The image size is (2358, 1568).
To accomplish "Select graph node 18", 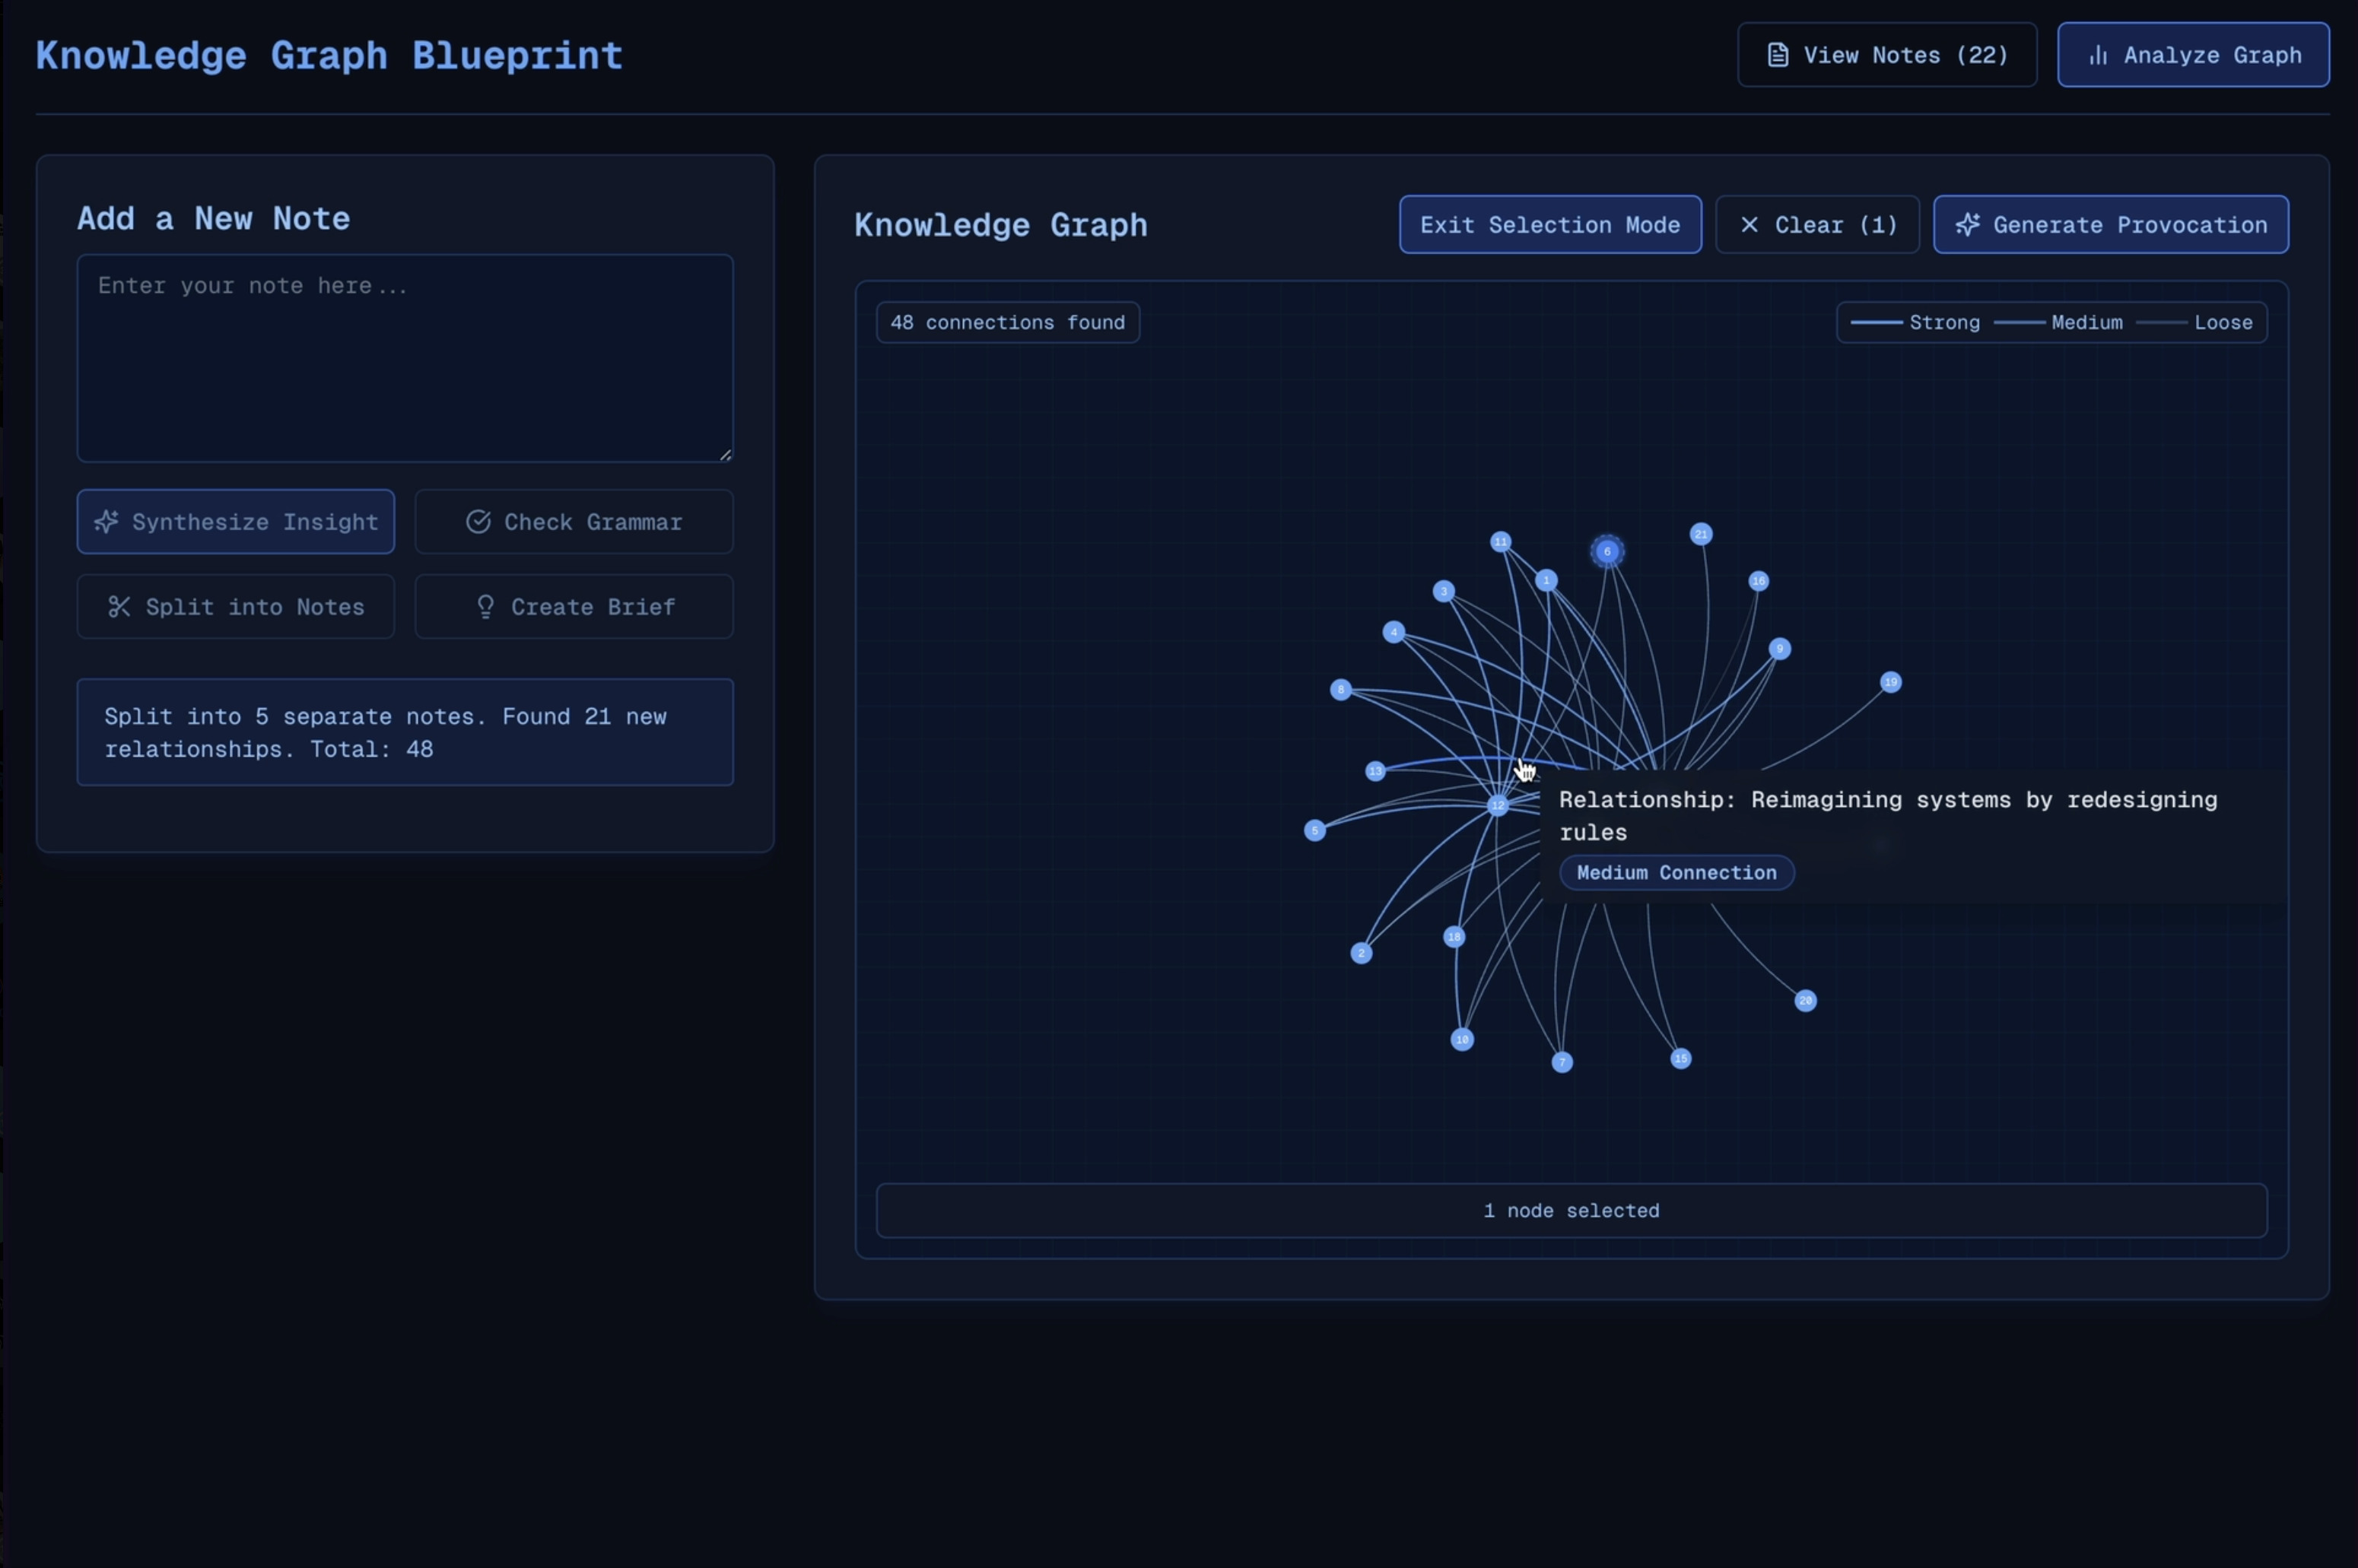I will [1454, 937].
